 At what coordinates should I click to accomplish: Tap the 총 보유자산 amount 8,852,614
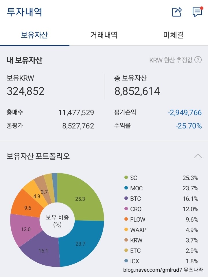click(x=137, y=91)
